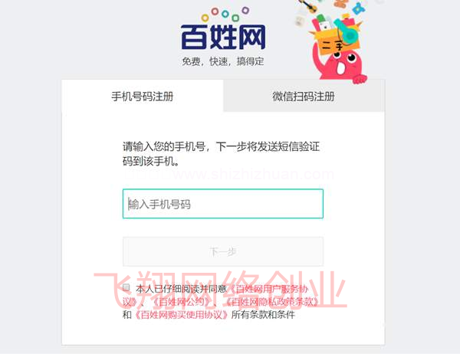This screenshot has height=354, width=460.
Task: Open the 百姓网公约 link
Action: (182, 302)
